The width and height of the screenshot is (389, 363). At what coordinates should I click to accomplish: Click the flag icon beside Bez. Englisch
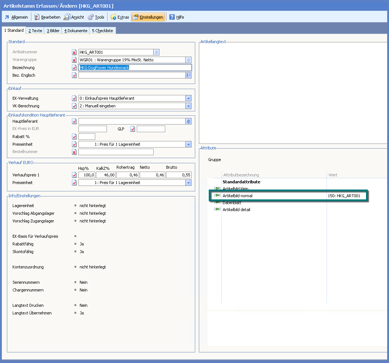point(189,75)
